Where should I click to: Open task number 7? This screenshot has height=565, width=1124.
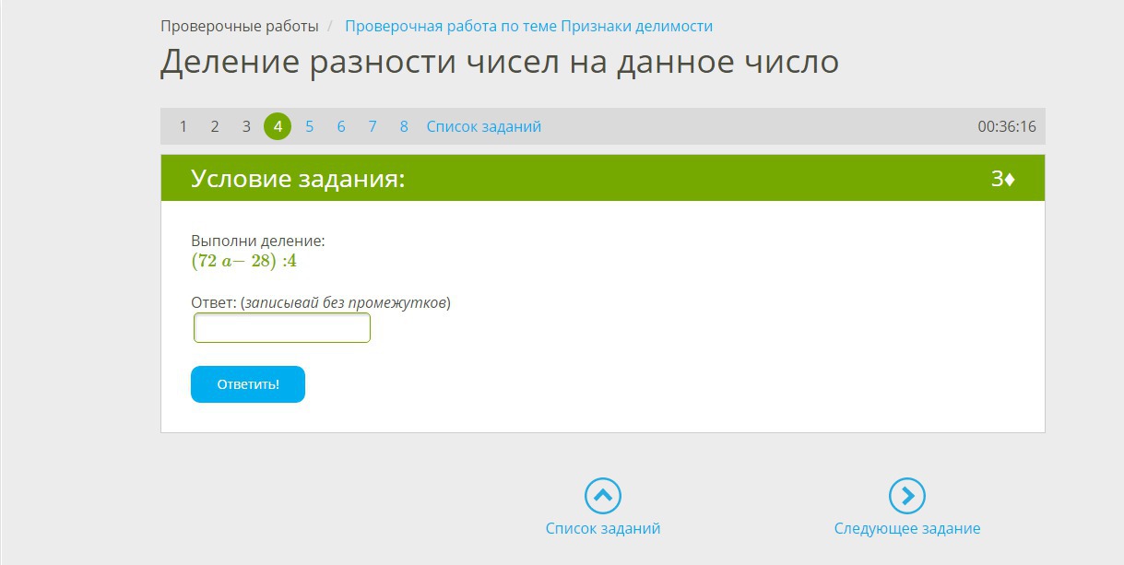(x=373, y=126)
